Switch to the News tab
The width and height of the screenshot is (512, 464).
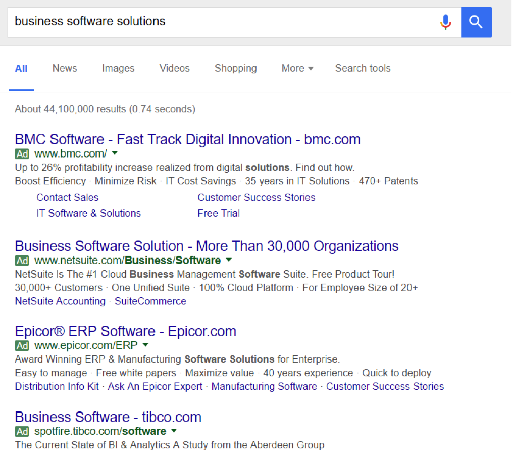point(65,68)
